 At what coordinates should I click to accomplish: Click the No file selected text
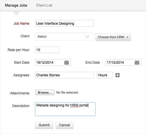click(68, 92)
